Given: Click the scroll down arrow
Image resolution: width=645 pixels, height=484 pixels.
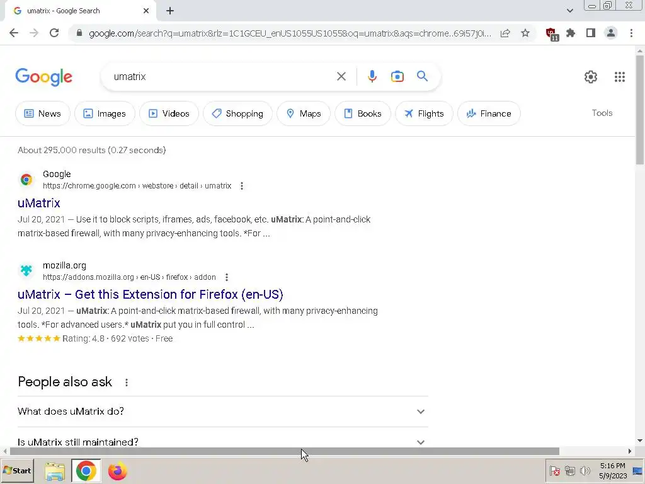Looking at the screenshot, I should pyautogui.click(x=640, y=441).
